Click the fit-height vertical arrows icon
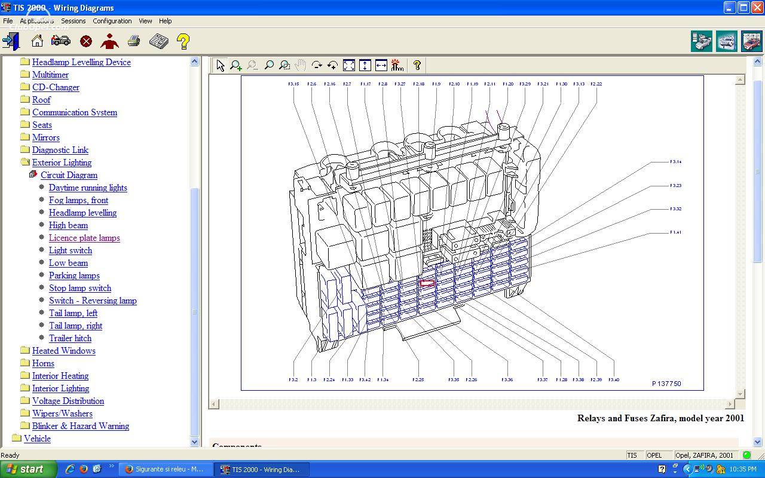The height and width of the screenshot is (478, 765). coord(365,65)
